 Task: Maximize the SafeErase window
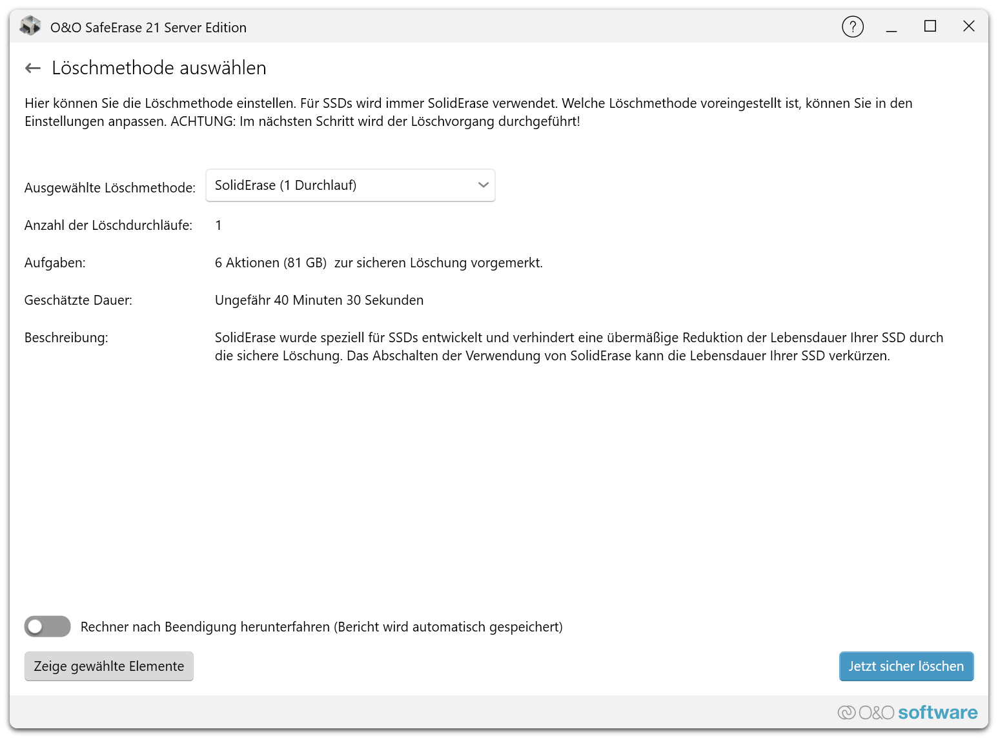click(x=930, y=26)
